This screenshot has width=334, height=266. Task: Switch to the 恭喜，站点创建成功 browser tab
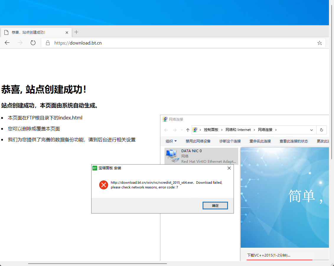(x=35, y=32)
